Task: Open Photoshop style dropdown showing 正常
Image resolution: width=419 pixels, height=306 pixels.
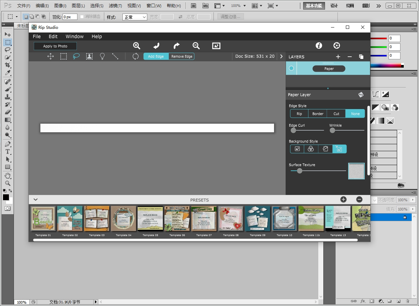Action: pos(135,17)
